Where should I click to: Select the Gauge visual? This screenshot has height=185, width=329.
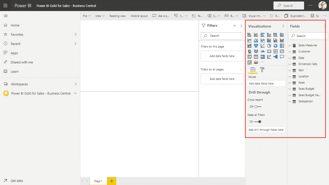(x=262, y=51)
